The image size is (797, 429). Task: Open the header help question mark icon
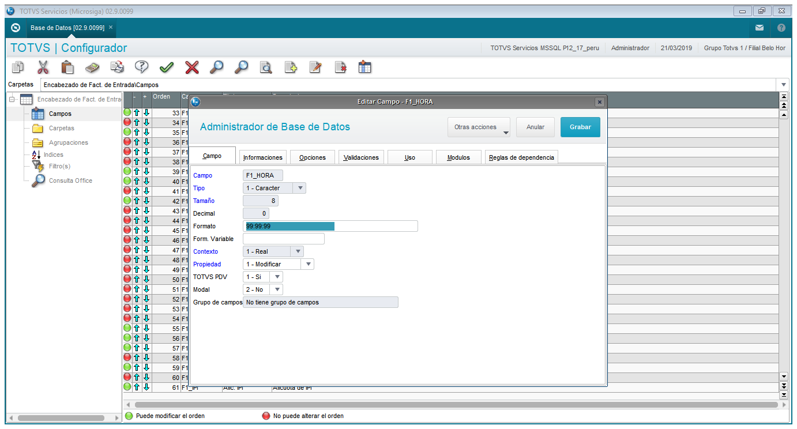[781, 28]
